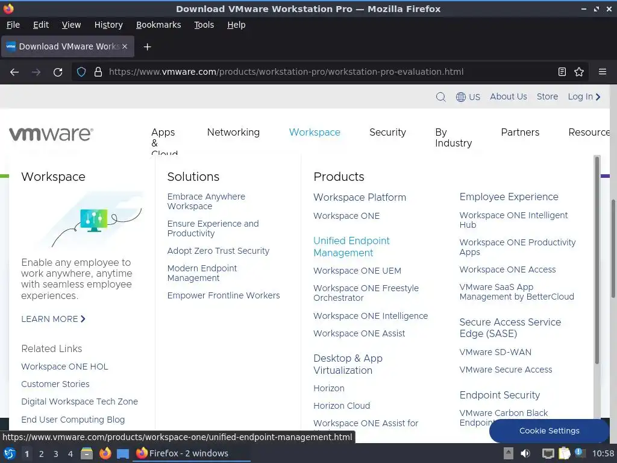This screenshot has width=617, height=463.
Task: Open Unified Endpoint Management link
Action: [351, 247]
